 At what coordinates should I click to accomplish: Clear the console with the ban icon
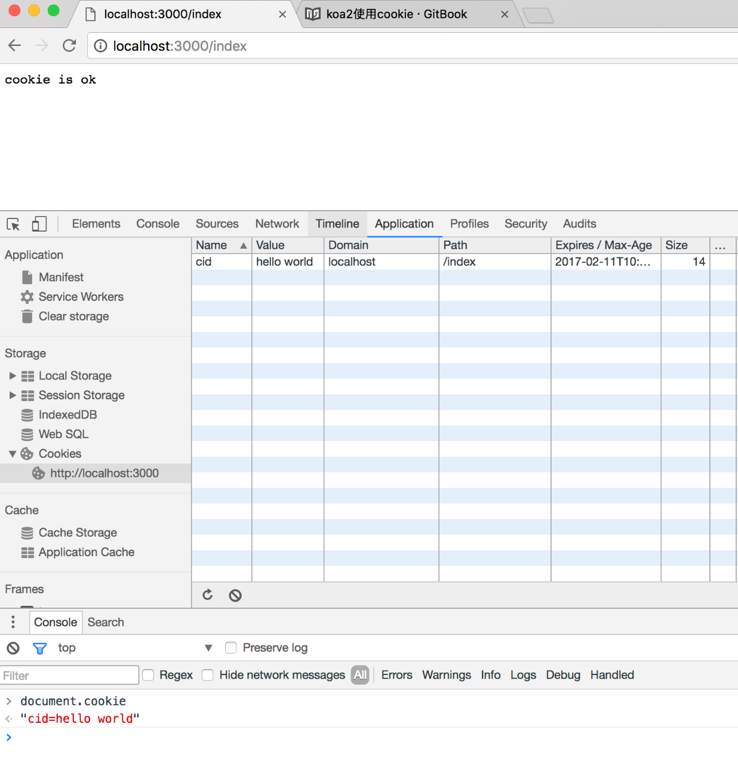13,648
